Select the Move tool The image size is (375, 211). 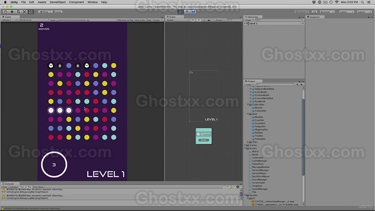click(12, 12)
